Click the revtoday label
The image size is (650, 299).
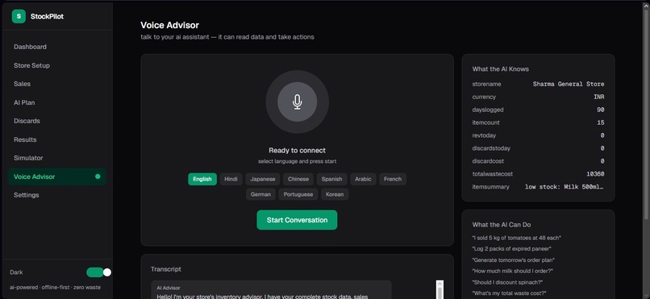point(484,135)
